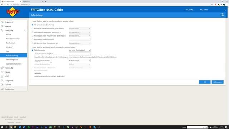Open File Explorer from the taskbar
This screenshot has width=229, height=129.
click(15, 127)
